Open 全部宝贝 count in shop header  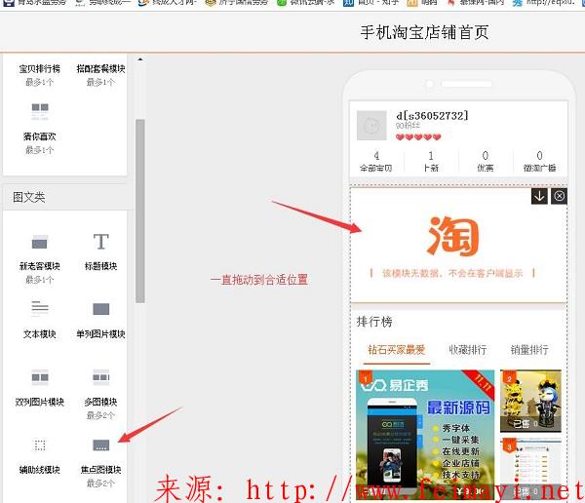point(375,161)
